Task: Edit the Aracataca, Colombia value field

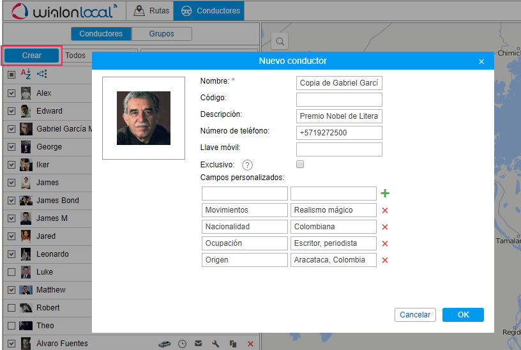Action: 333,260
